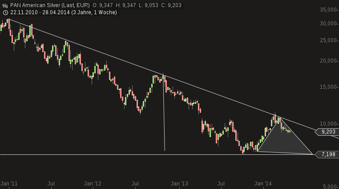Click the Jan '13 time axis label
Screen dimensions: 339x189
[x=179, y=184]
